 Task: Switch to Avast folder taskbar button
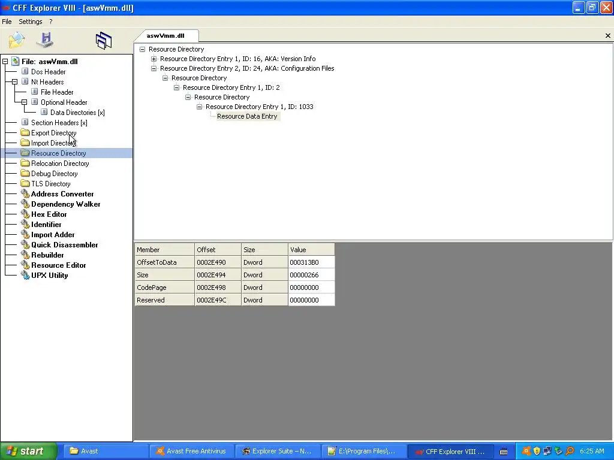tap(105, 451)
